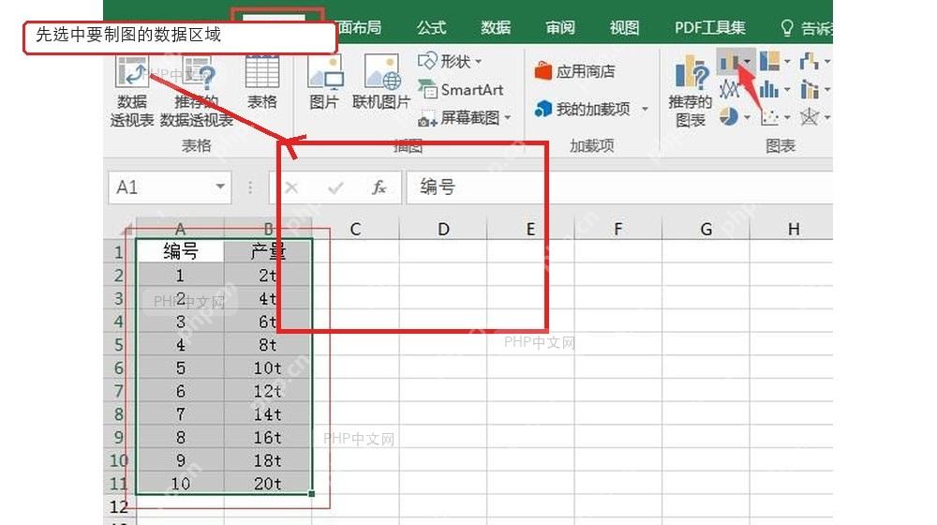Insert a Table (表格)
This screenshot has height=525, width=937.
tap(261, 82)
